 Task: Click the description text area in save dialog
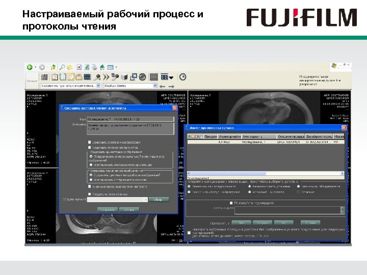tap(130, 128)
